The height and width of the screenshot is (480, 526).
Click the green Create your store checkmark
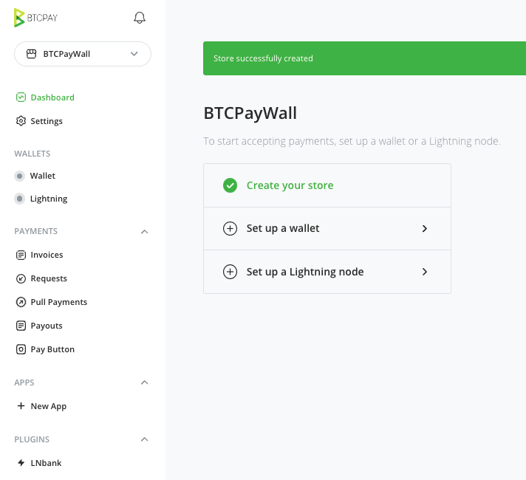230,185
